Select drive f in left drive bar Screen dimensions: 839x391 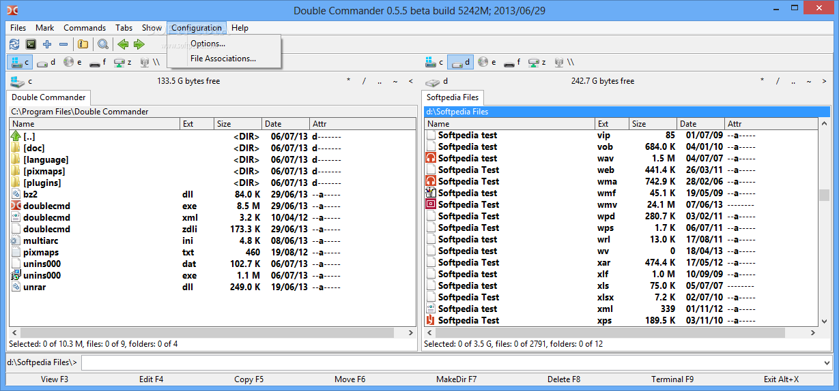(x=98, y=62)
